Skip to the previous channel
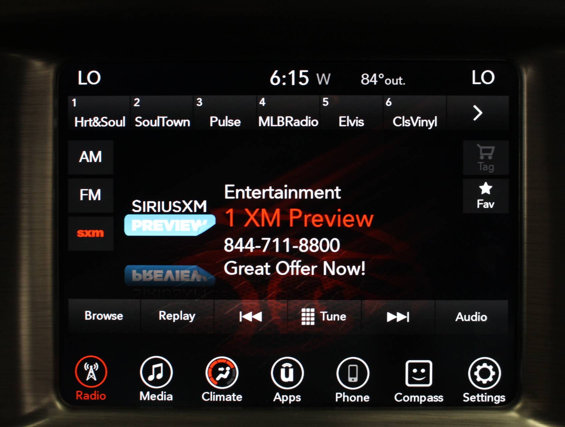Screen dimensions: 565x427 point(251,316)
